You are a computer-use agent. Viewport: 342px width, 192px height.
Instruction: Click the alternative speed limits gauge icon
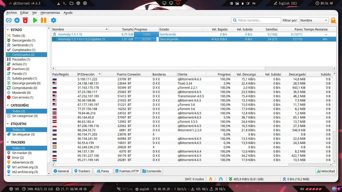click(x=221, y=179)
